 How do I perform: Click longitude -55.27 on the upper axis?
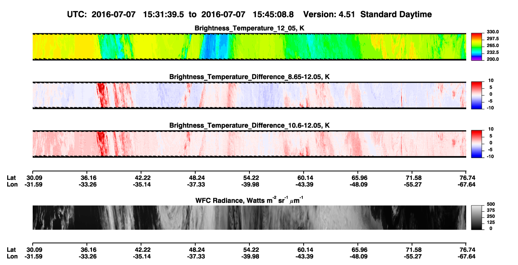(413, 184)
